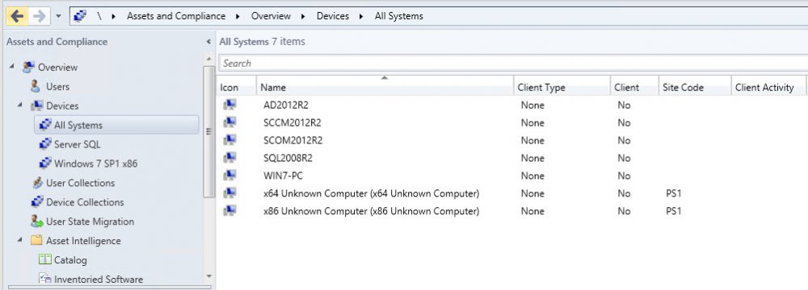This screenshot has width=808, height=290.
Task: Select the SCCM2012R2 device name
Action: point(292,123)
